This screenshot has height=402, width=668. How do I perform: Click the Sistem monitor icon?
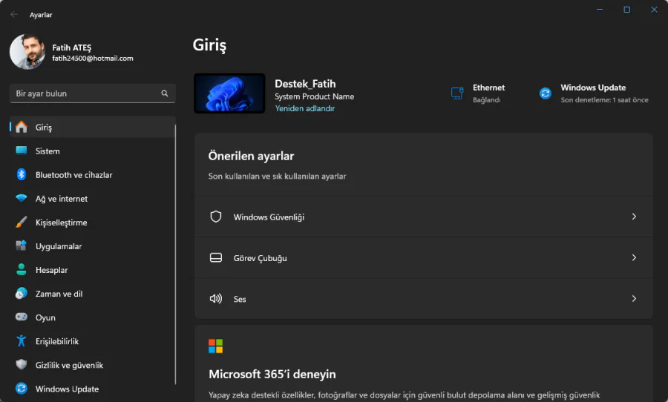tap(22, 151)
